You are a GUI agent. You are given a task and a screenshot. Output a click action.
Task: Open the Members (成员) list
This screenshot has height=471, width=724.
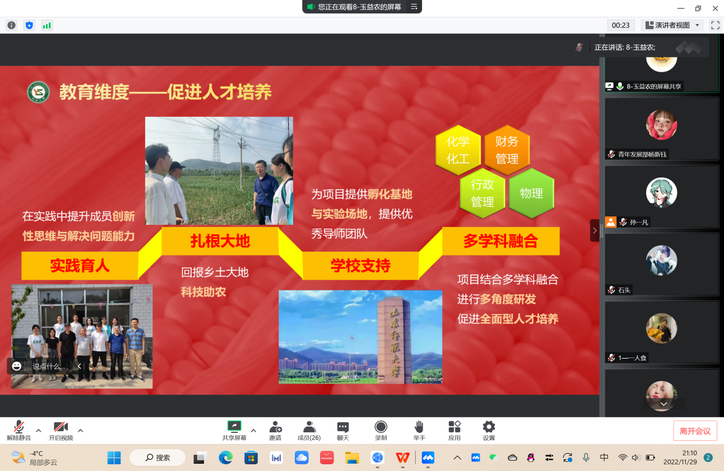click(309, 431)
